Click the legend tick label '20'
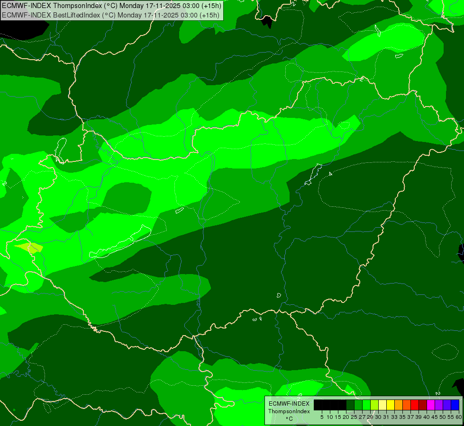464x426 pixels. 346,417
